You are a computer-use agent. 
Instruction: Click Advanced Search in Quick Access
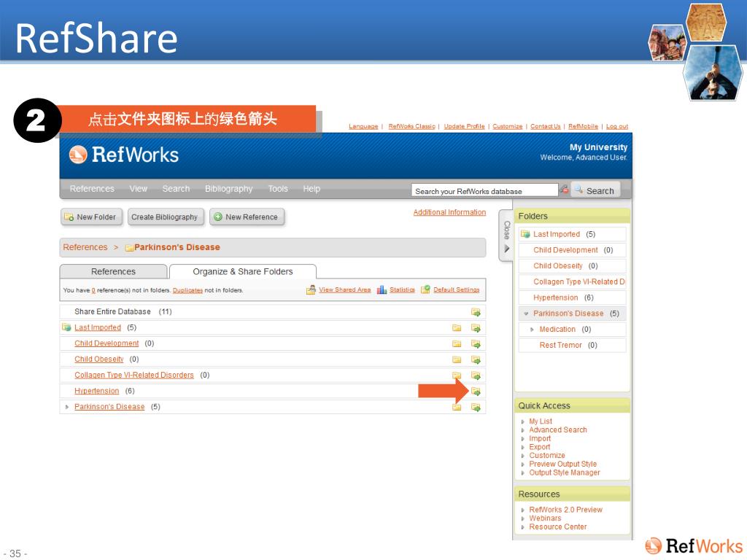[x=558, y=429]
